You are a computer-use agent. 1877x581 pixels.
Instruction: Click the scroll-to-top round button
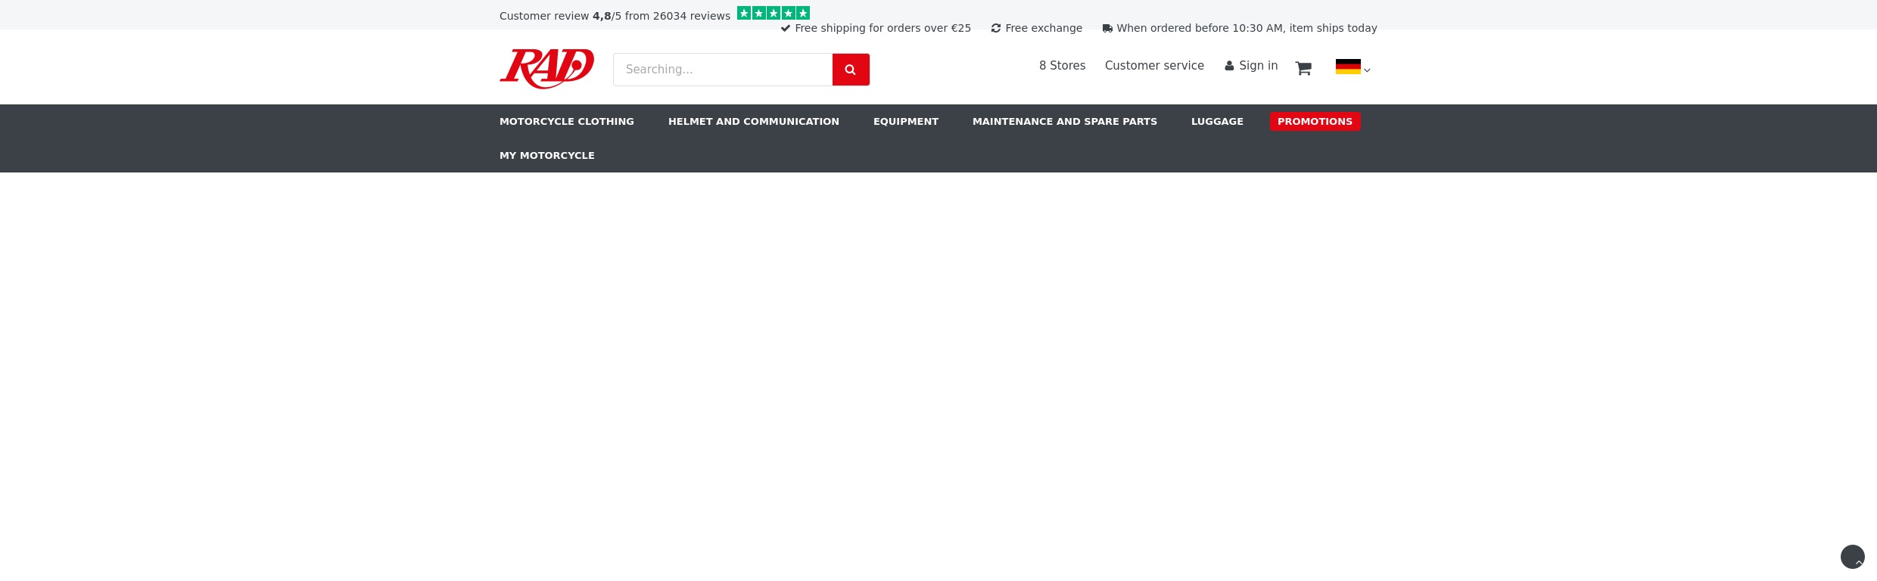pyautogui.click(x=1852, y=557)
